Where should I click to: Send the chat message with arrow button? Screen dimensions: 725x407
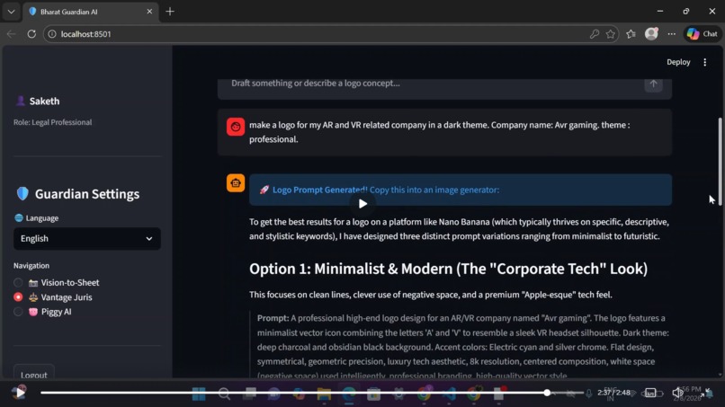pos(653,84)
